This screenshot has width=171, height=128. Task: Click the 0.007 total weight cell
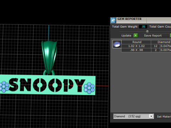tap(166, 50)
